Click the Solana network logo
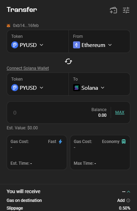Screen dimensions: 137x211 tap(77, 88)
